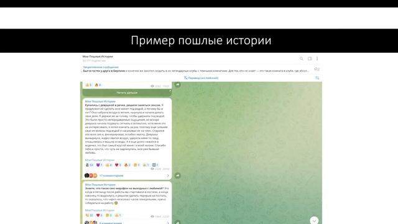This screenshot has height=224, width=398.
Task: Click the chevron beside 17 comments
Action: 168,175
